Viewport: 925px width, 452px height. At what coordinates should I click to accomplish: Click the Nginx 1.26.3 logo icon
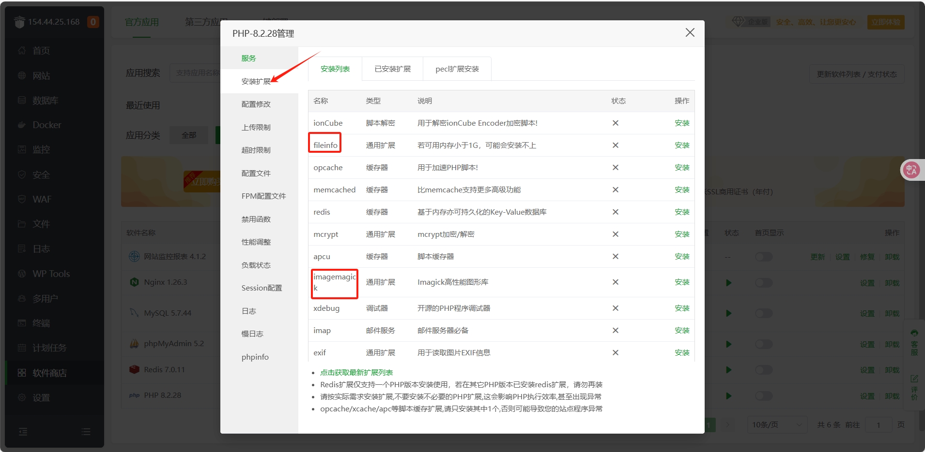tap(134, 282)
